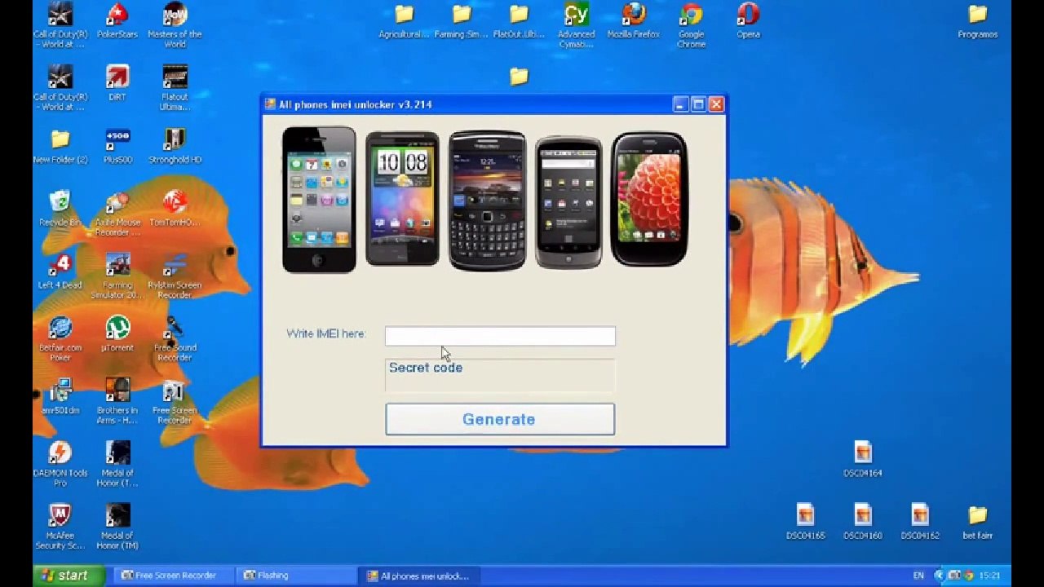Click the Secret code output box

(x=500, y=376)
